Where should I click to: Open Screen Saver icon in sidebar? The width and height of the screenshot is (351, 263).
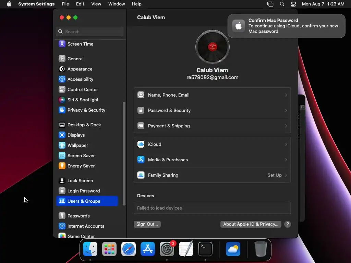click(62, 156)
